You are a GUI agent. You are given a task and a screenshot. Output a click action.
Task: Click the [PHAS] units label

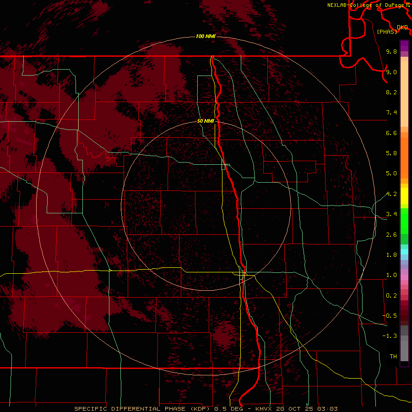click(x=387, y=32)
